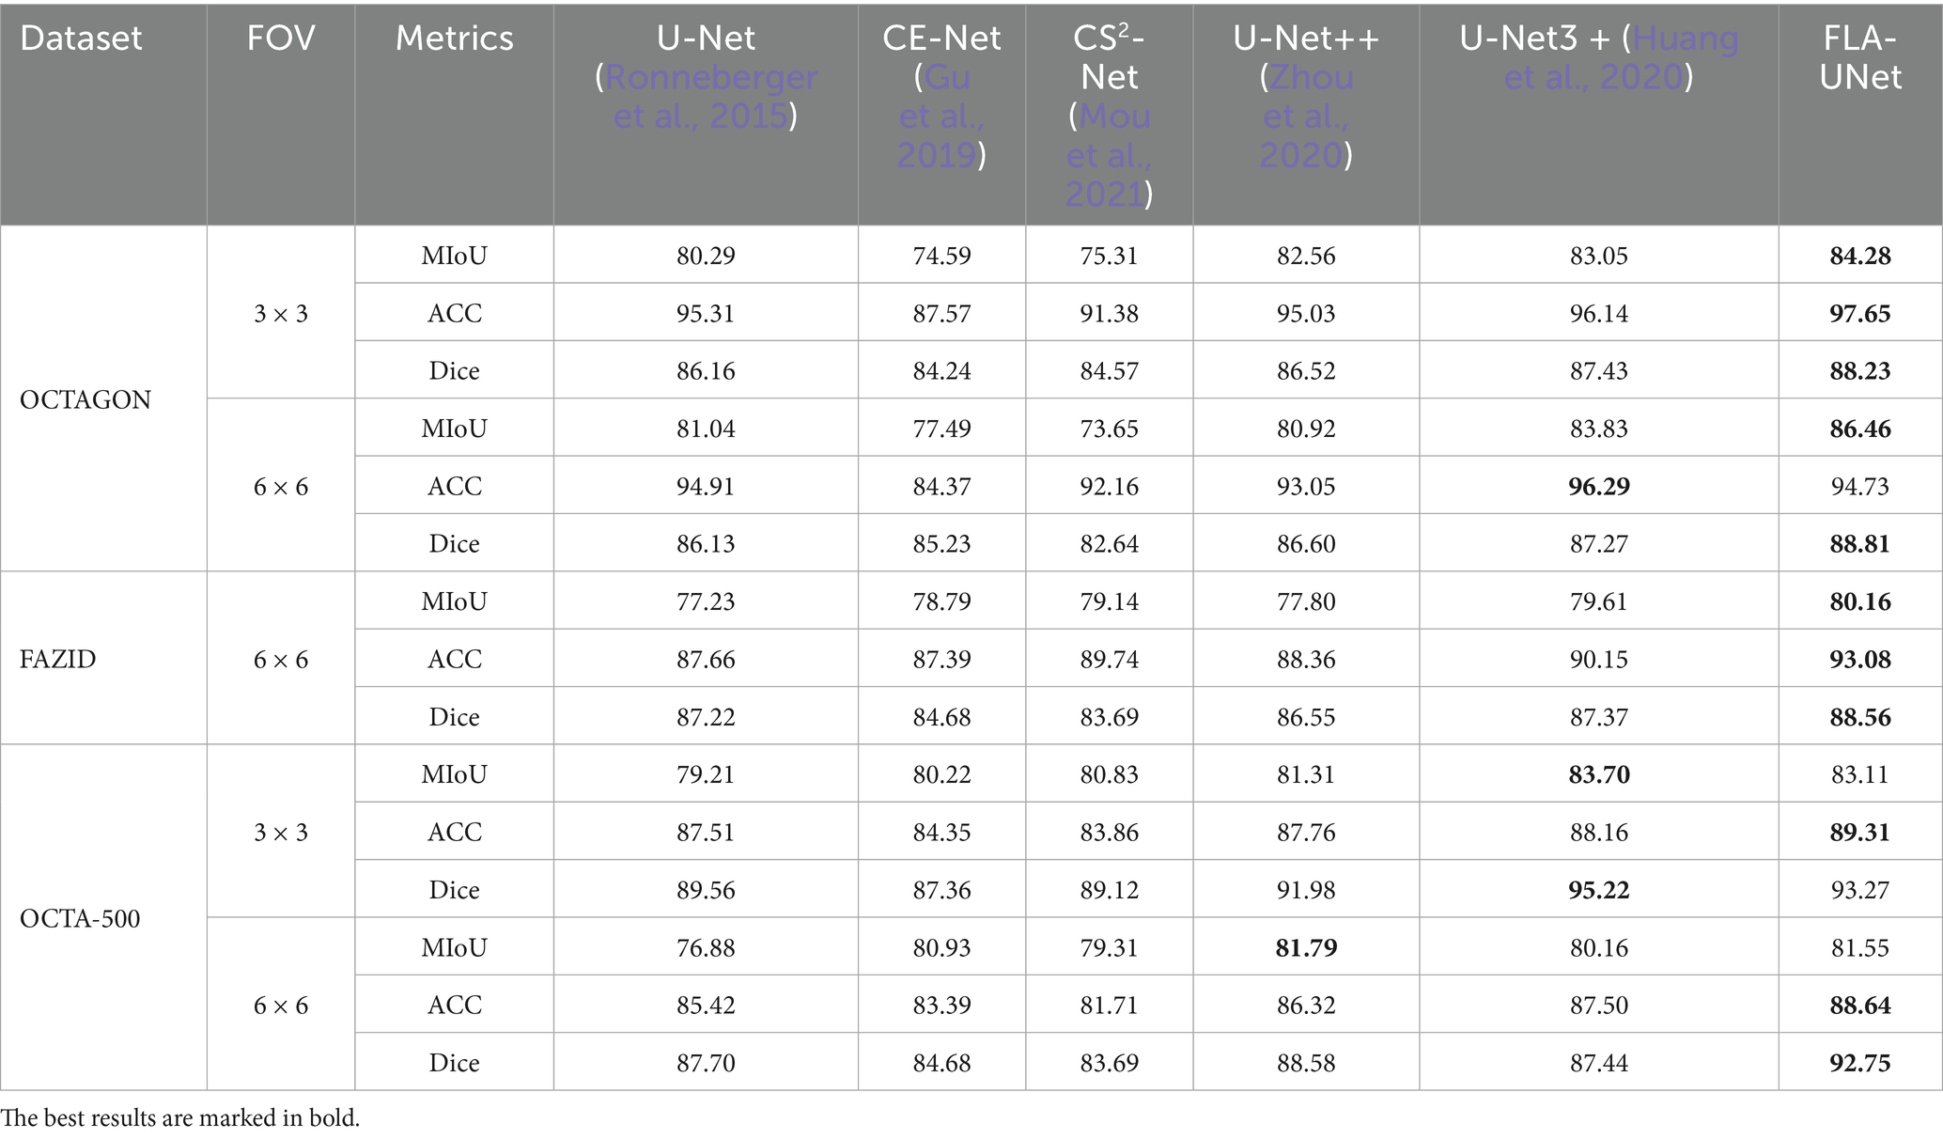
Task: Click the FAZID dataset cell
Action: [58, 659]
